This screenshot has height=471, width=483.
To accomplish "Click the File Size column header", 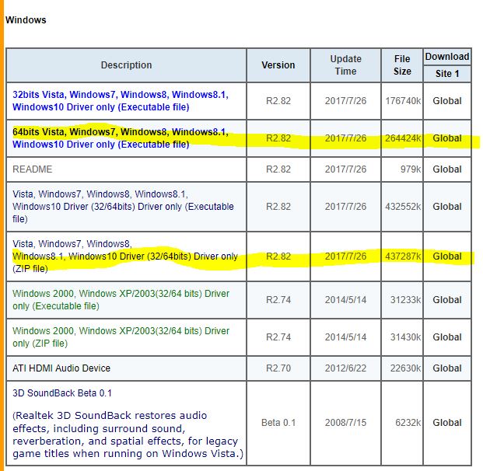I will (x=402, y=65).
